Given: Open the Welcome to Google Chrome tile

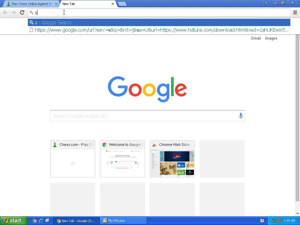Looking at the screenshot, I should (x=122, y=159).
